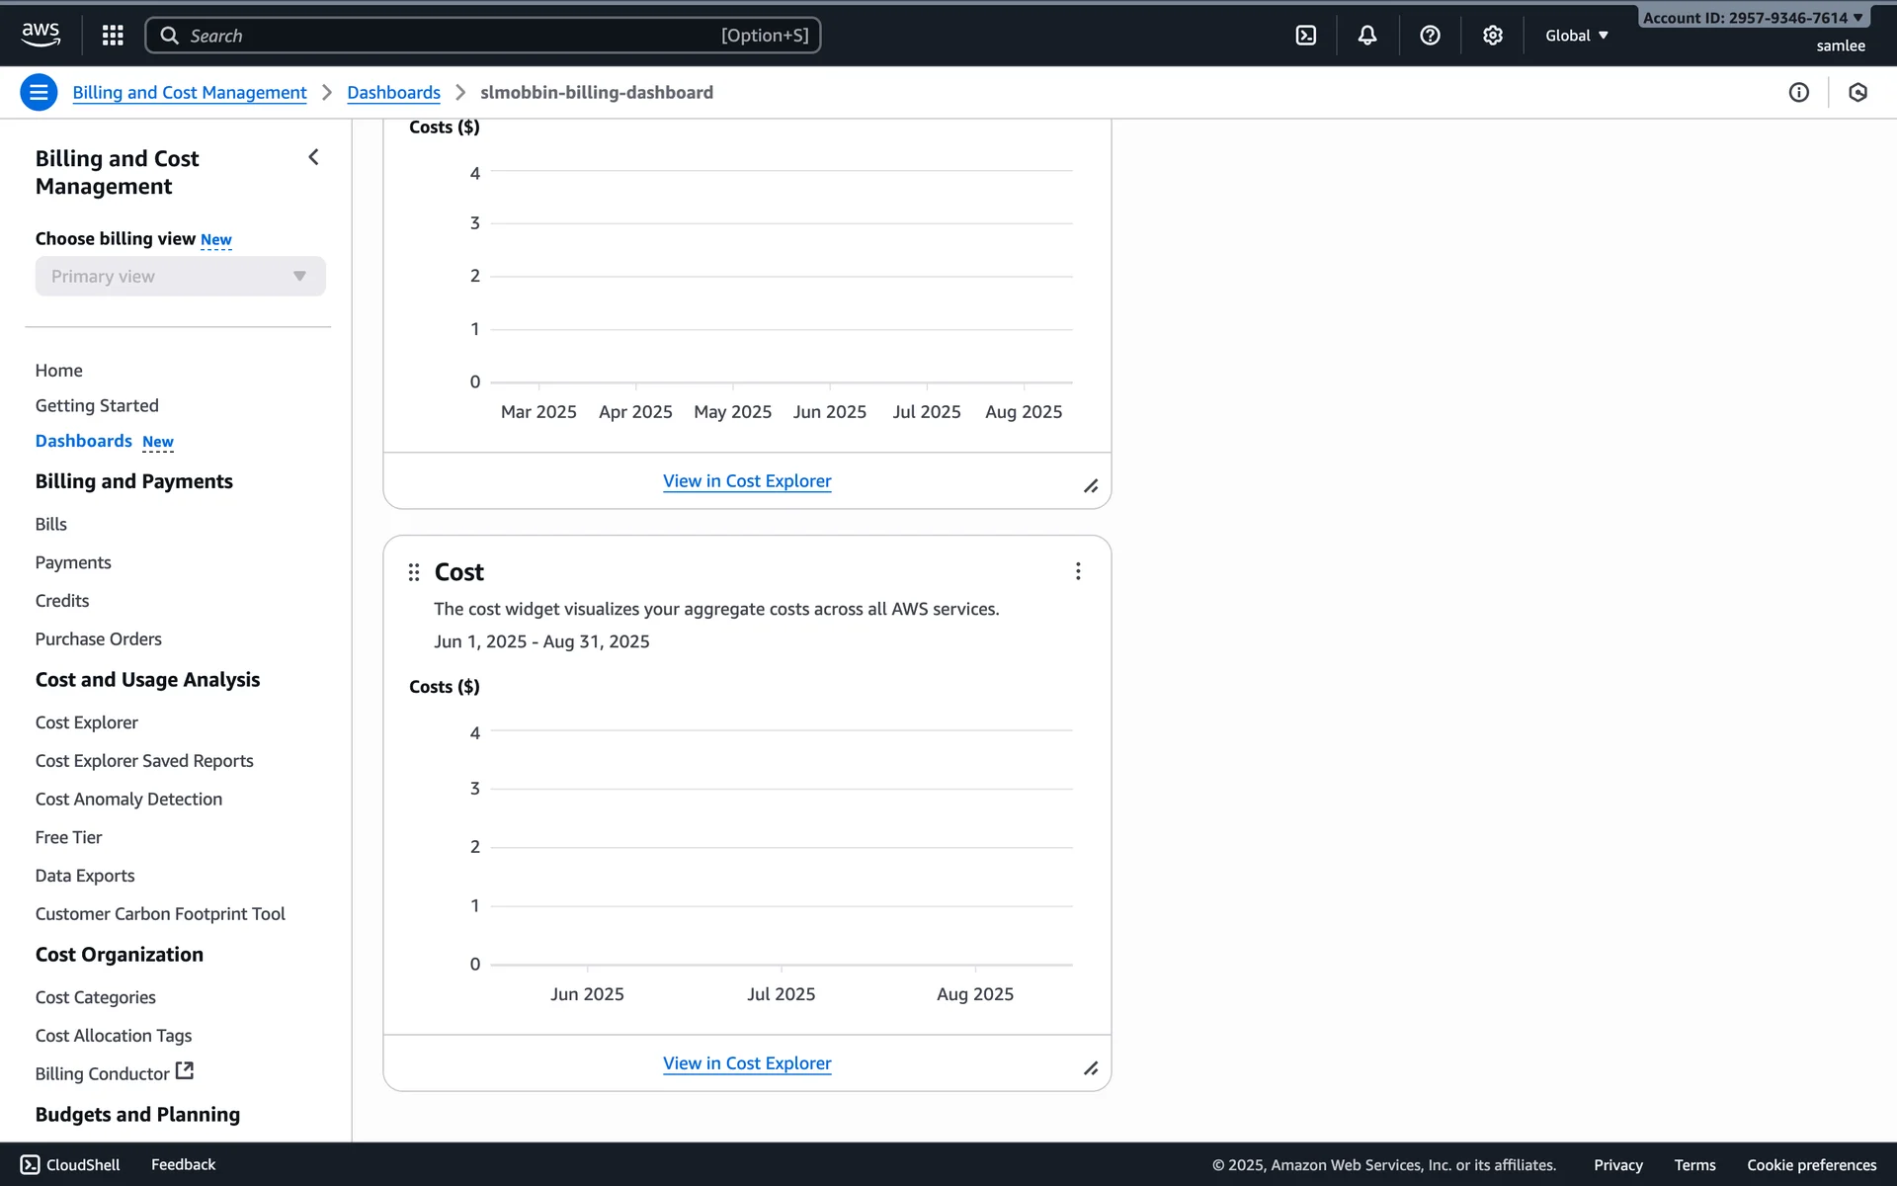Open Bills in the sidebar navigation
The height and width of the screenshot is (1186, 1897).
click(51, 525)
